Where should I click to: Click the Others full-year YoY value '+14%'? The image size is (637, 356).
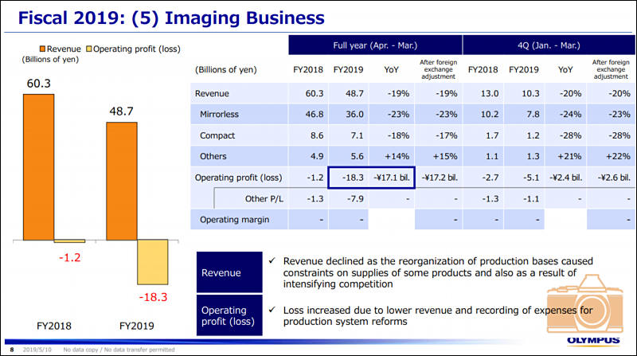[x=397, y=156]
